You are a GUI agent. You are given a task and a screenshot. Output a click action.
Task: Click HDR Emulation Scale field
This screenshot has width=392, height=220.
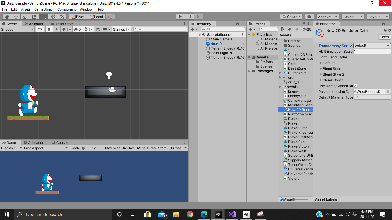coord(372,51)
